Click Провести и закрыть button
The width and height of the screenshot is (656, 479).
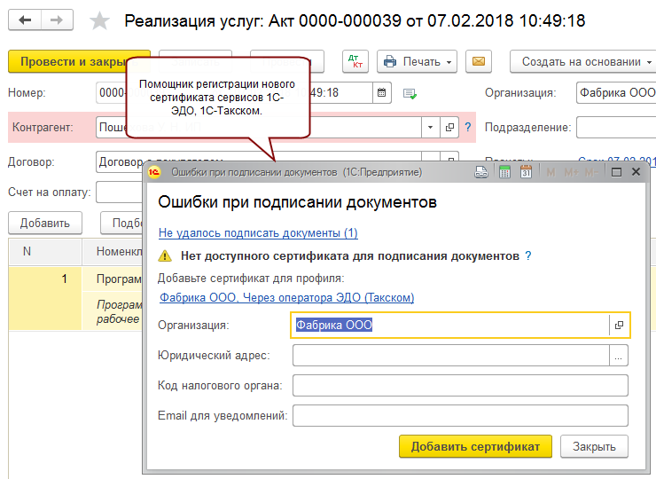(79, 61)
